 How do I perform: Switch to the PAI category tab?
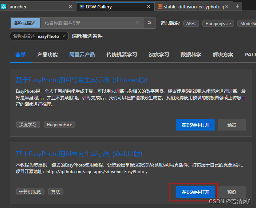(250, 55)
